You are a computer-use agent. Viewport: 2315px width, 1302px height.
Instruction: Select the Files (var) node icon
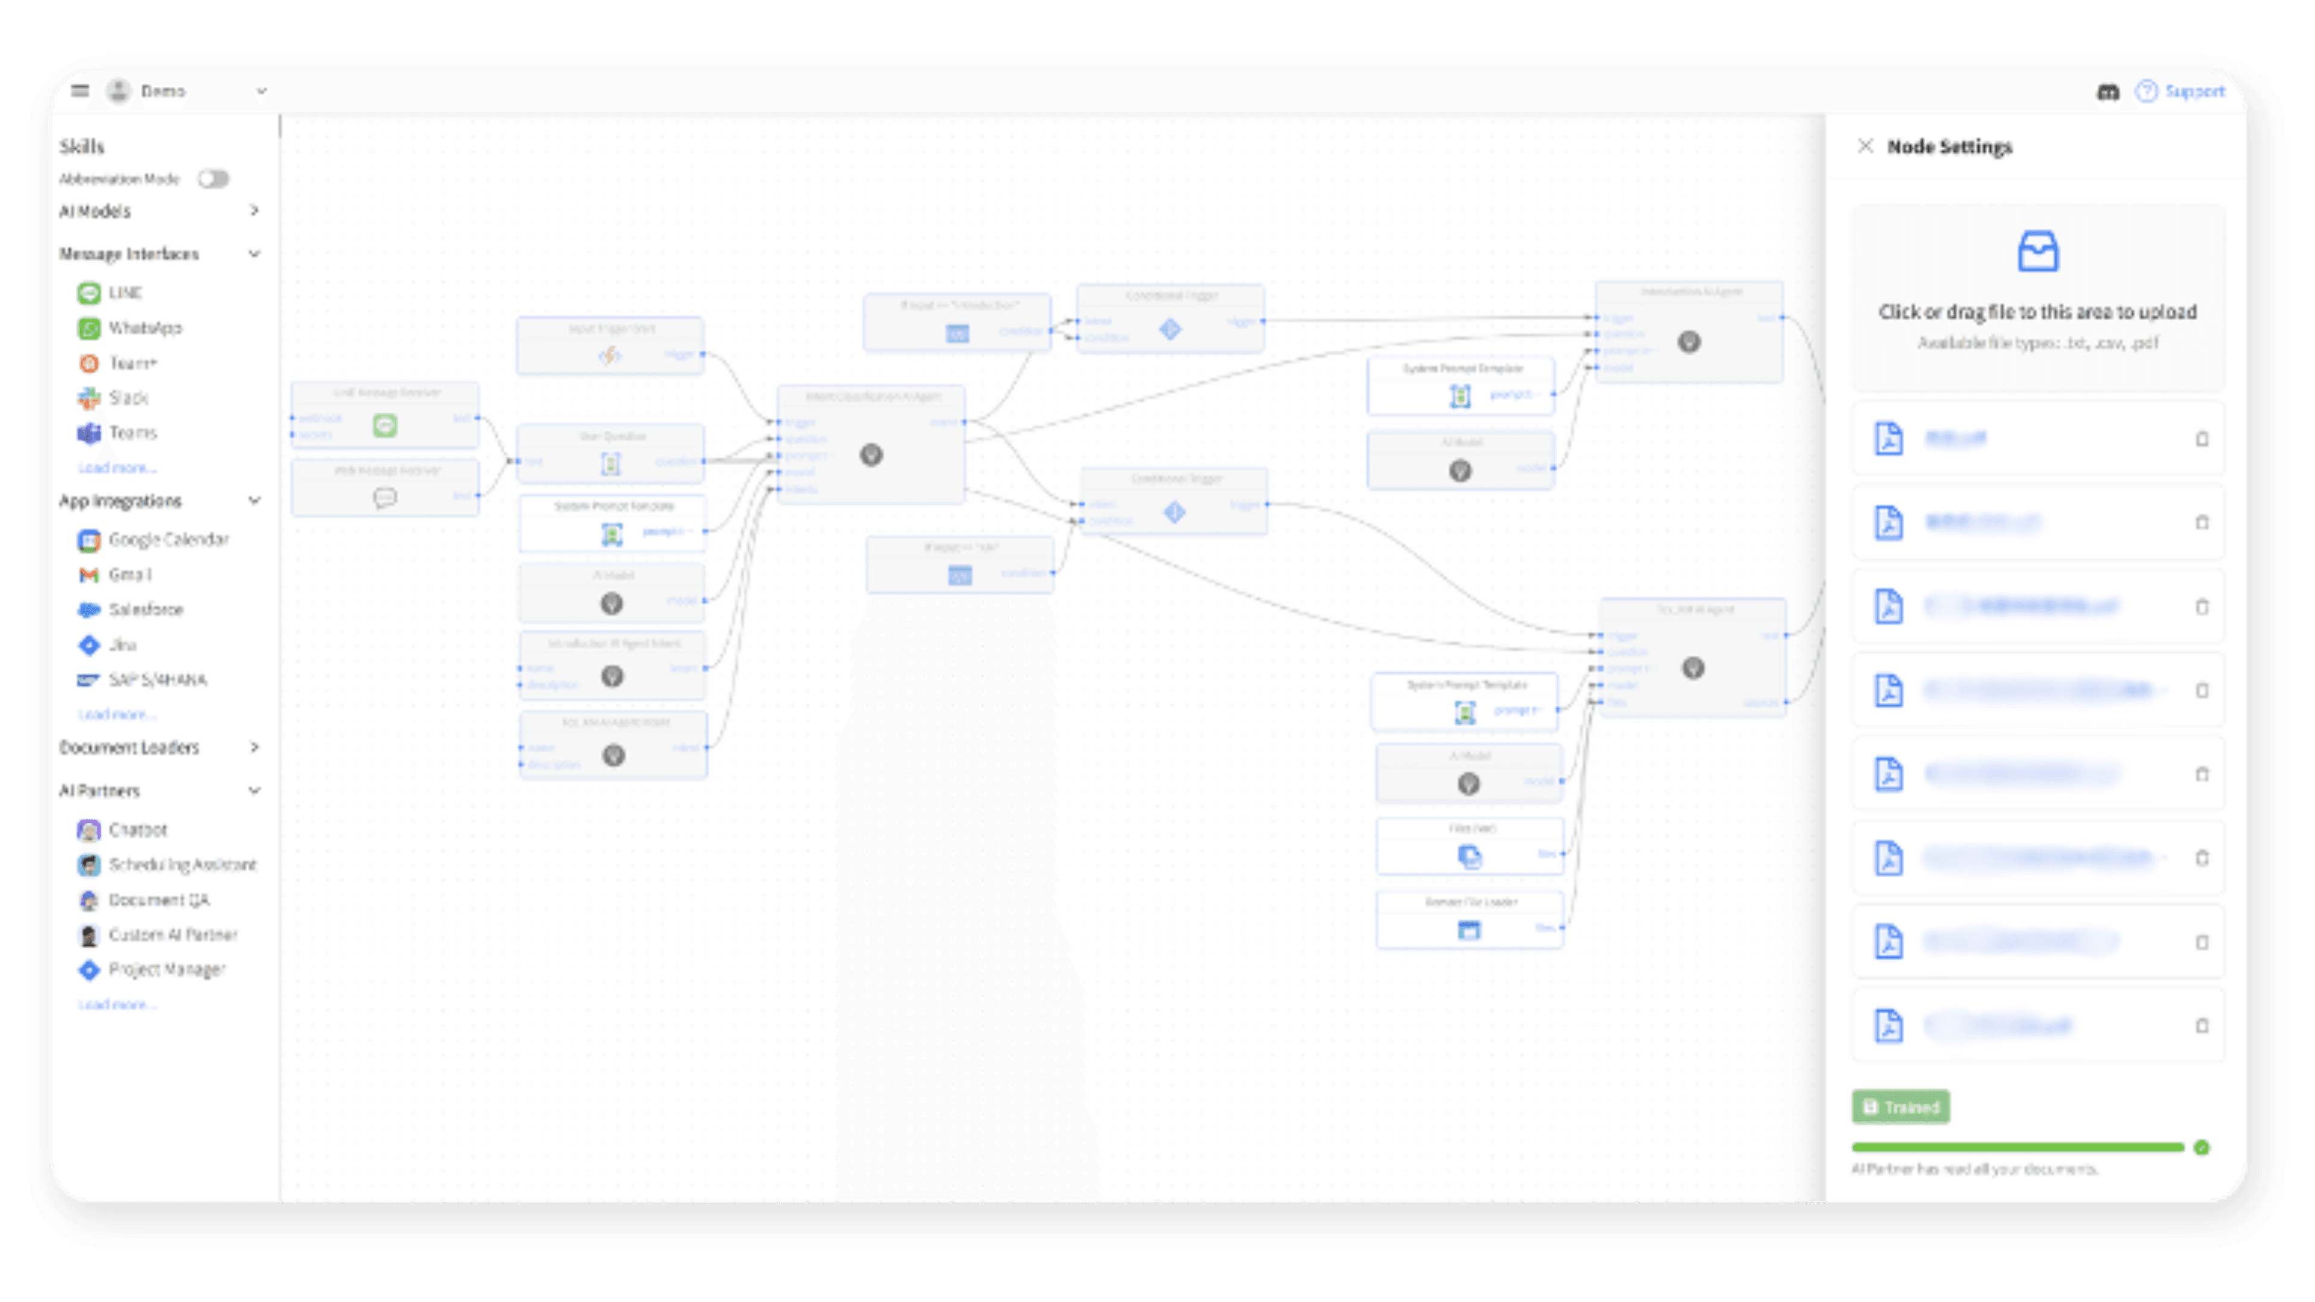point(1469,857)
